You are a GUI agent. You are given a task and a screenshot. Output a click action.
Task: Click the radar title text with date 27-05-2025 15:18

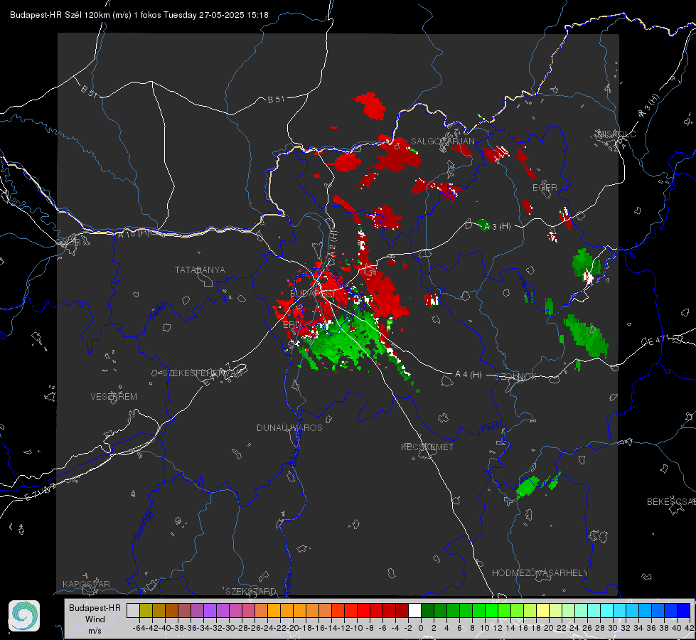pyautogui.click(x=139, y=15)
